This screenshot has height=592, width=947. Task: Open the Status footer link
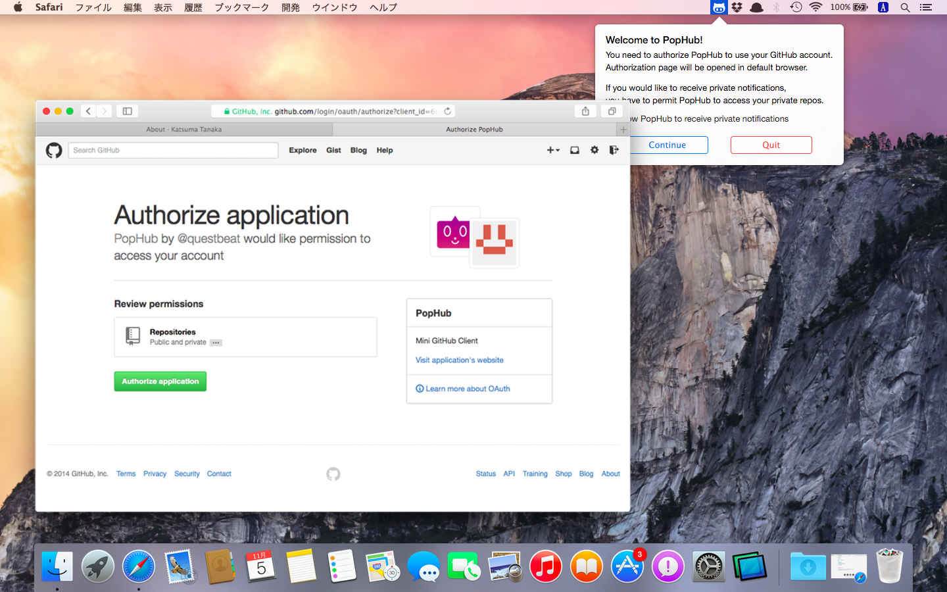(x=486, y=474)
